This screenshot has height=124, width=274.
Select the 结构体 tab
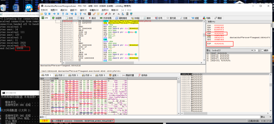tap(143, 75)
